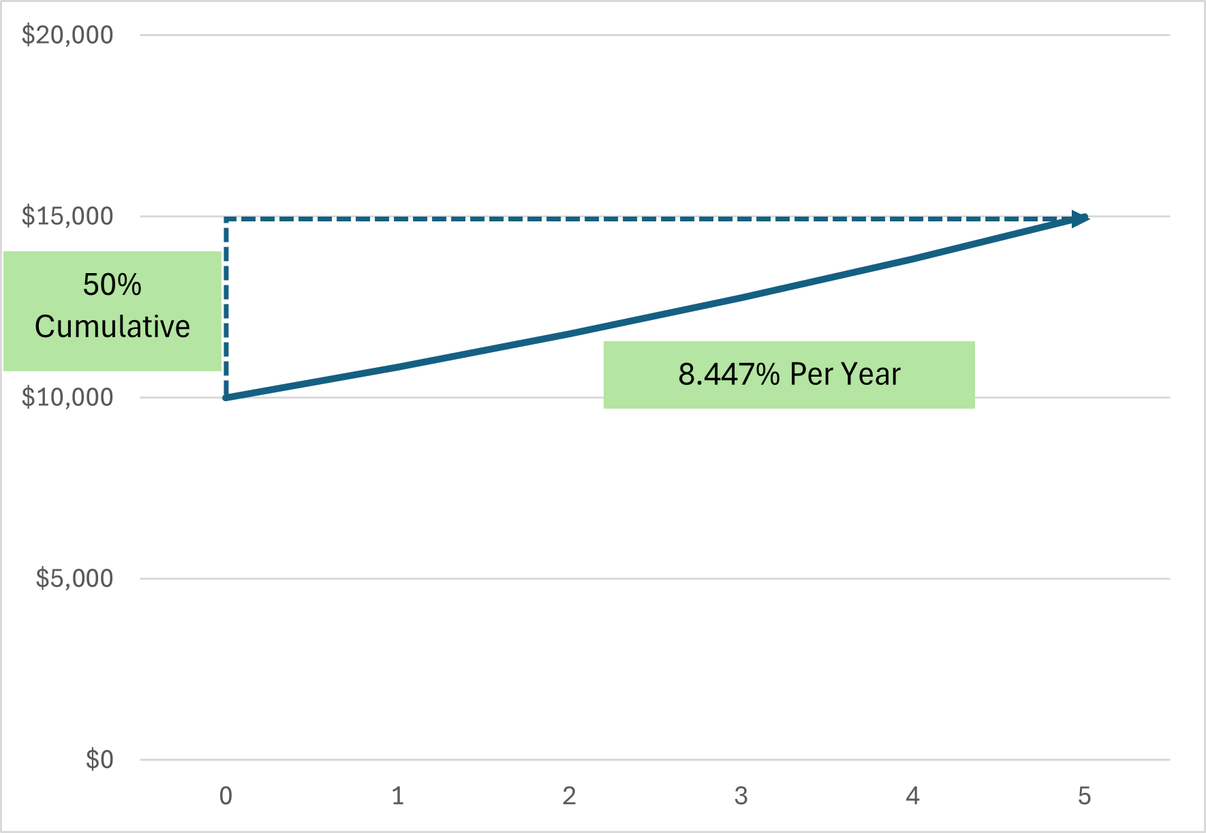
Task: Click the $15,000 y-axis label
Action: (67, 216)
